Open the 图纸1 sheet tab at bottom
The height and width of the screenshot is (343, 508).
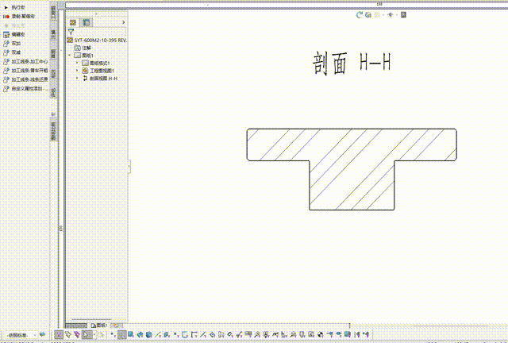99,326
